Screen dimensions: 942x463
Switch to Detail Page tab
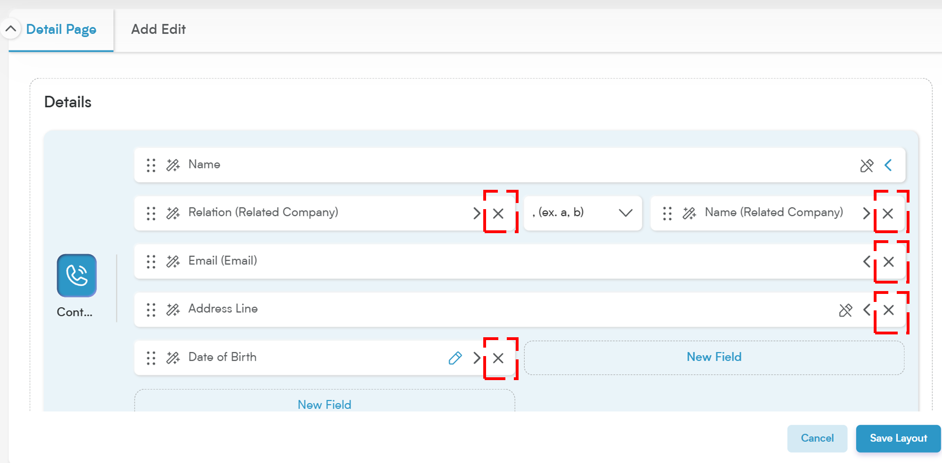61,30
